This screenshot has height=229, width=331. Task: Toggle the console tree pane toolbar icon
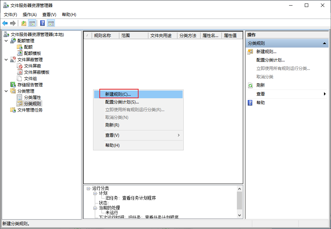(x=32, y=23)
